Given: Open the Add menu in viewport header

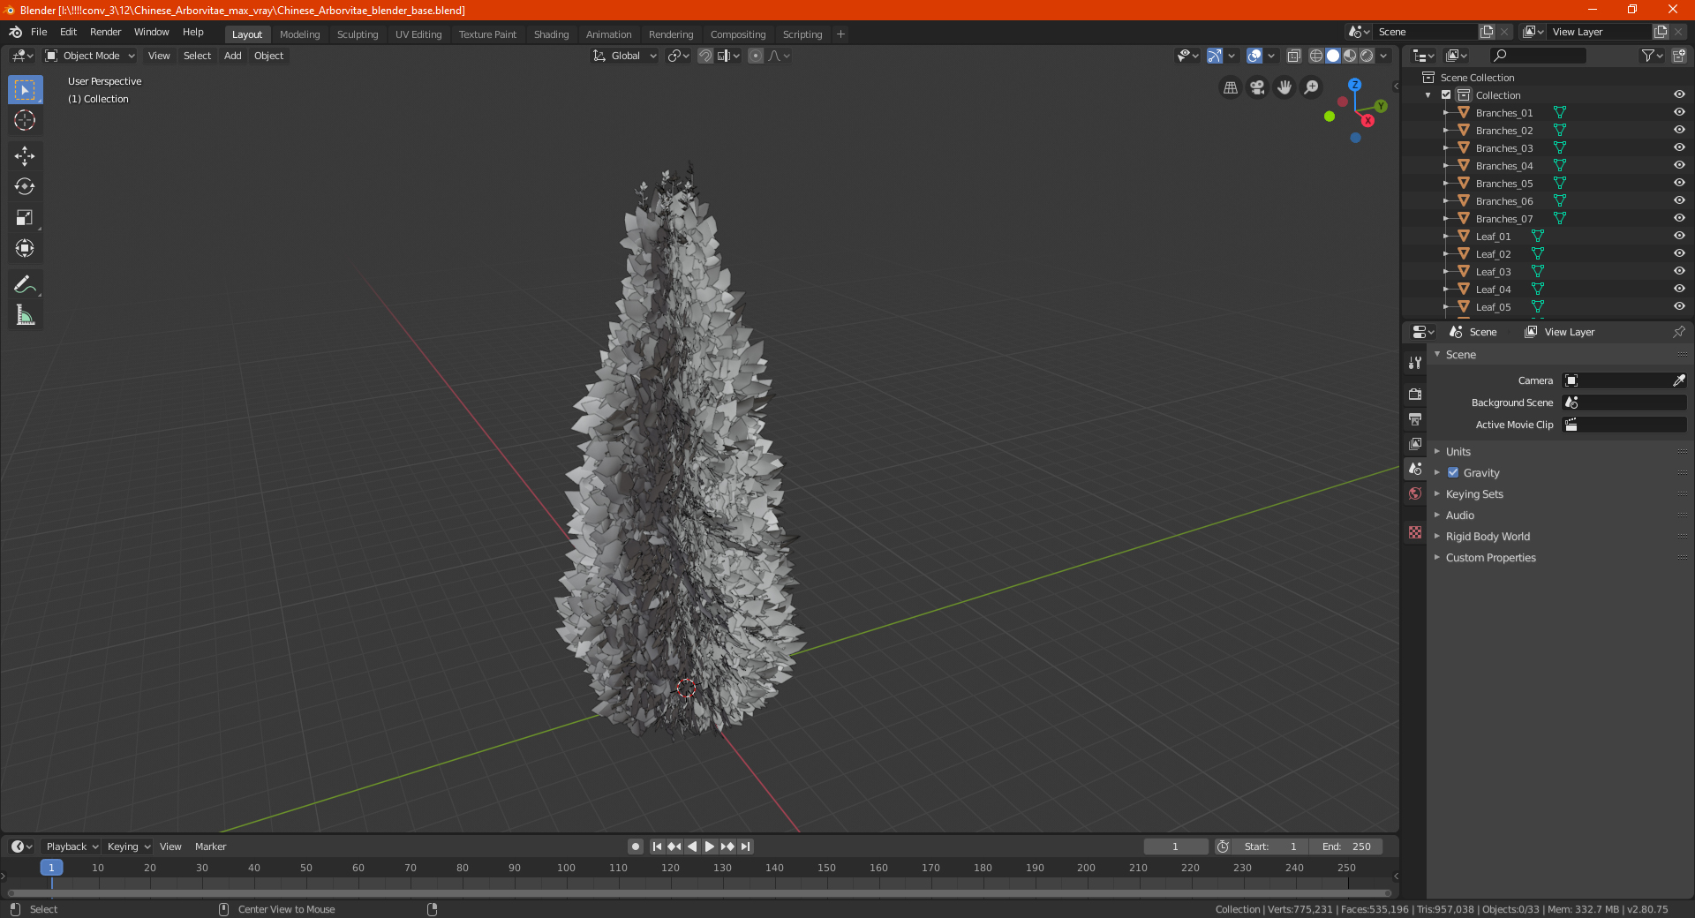Looking at the screenshot, I should point(232,56).
